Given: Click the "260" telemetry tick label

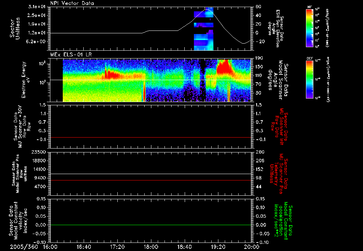Looking at the screenshot, I should pos(260,152).
